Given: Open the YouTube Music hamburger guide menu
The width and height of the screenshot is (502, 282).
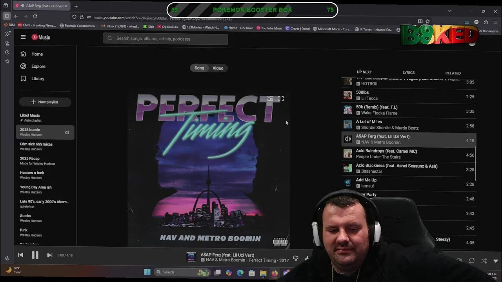Looking at the screenshot, I should (x=23, y=37).
